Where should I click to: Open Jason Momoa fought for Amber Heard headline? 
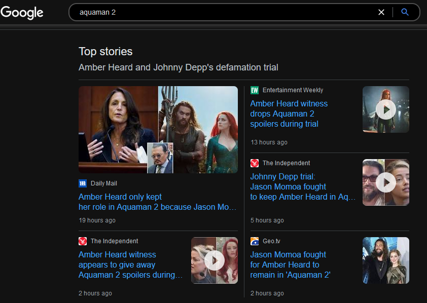(290, 264)
